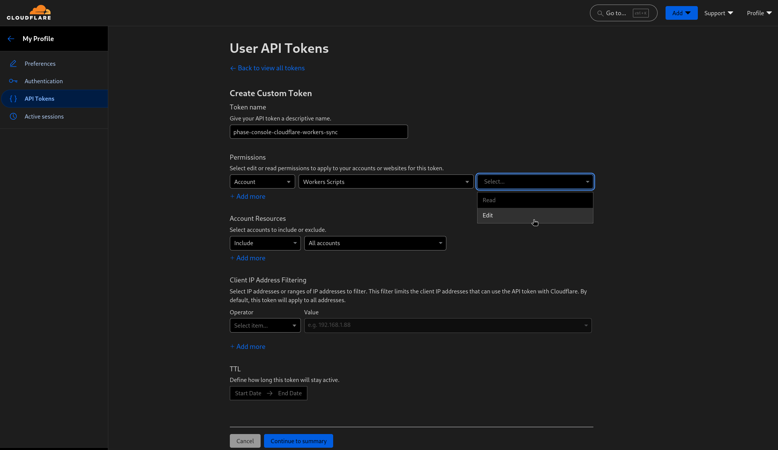Image resolution: width=778 pixels, height=450 pixels.
Task: Click the ctrl+K shortcut badge
Action: [640, 13]
